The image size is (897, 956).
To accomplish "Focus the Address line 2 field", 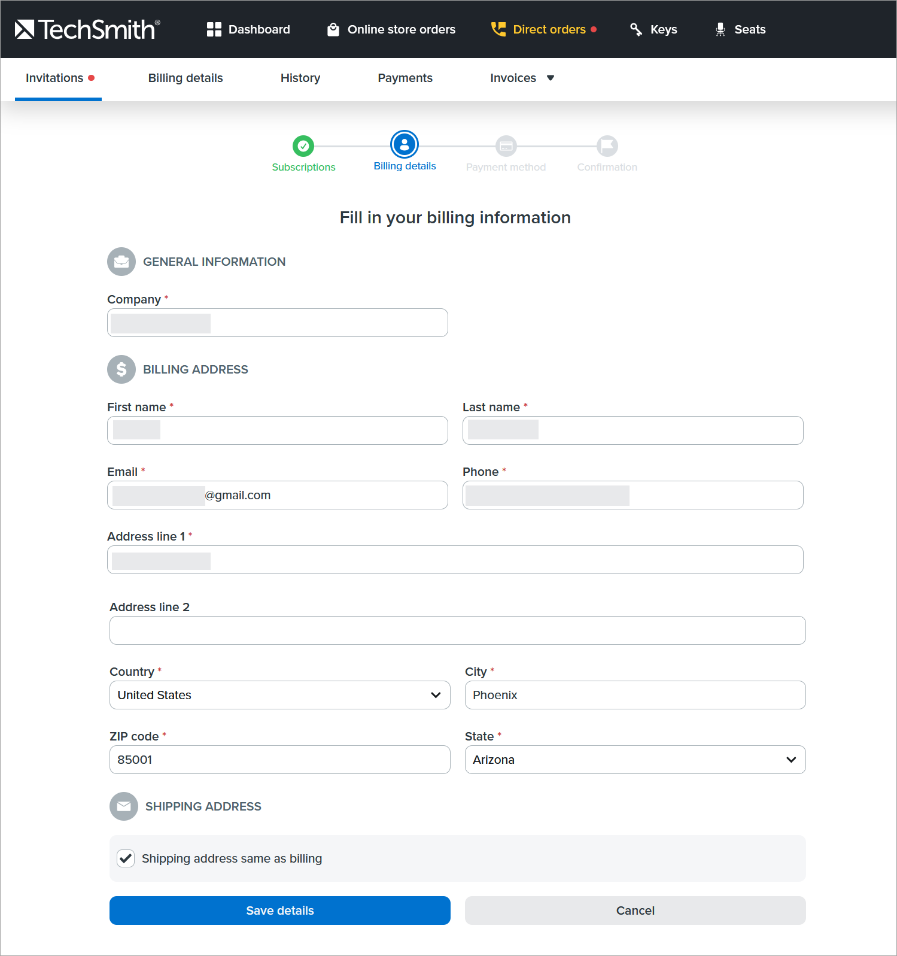I will click(x=458, y=630).
